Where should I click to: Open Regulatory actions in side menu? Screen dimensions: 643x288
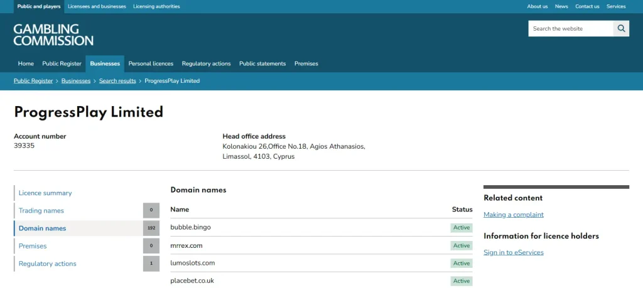point(48,264)
